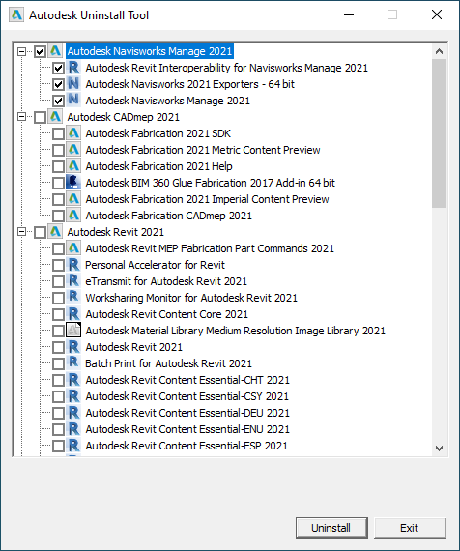Check the Personal Accelerator for Revit checkbox

coord(58,265)
